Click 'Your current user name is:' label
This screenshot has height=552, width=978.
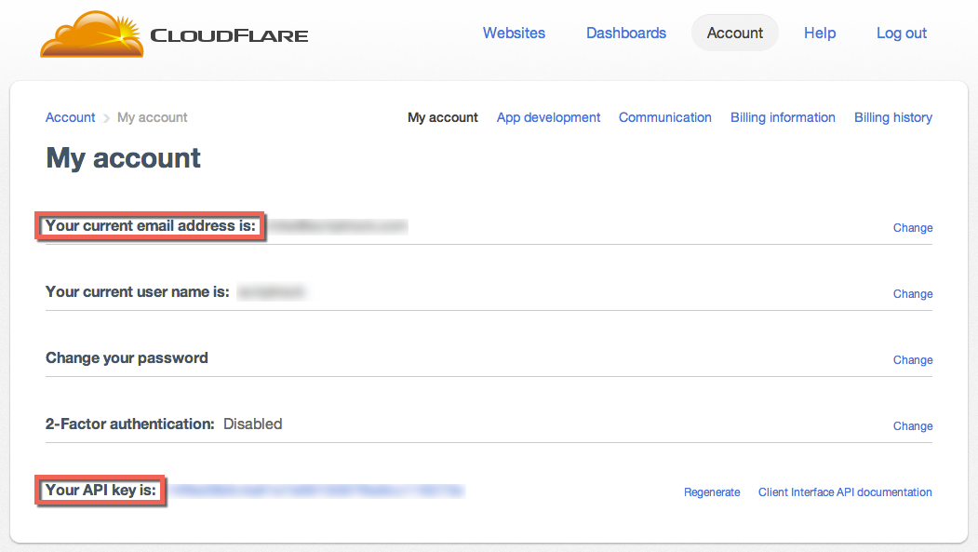point(137,292)
